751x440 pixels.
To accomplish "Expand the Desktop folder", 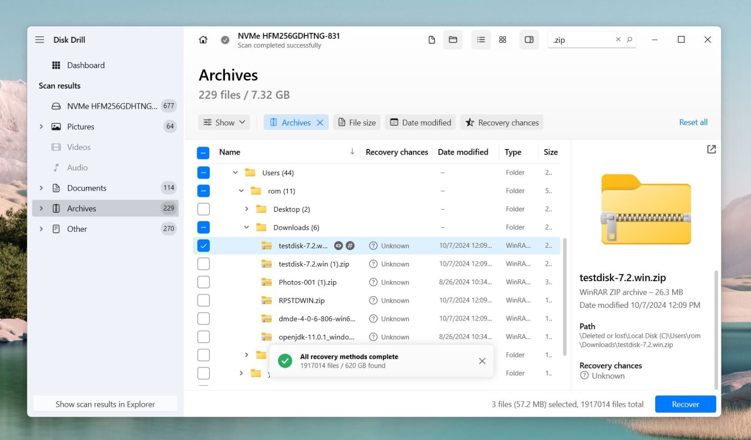I will click(246, 209).
